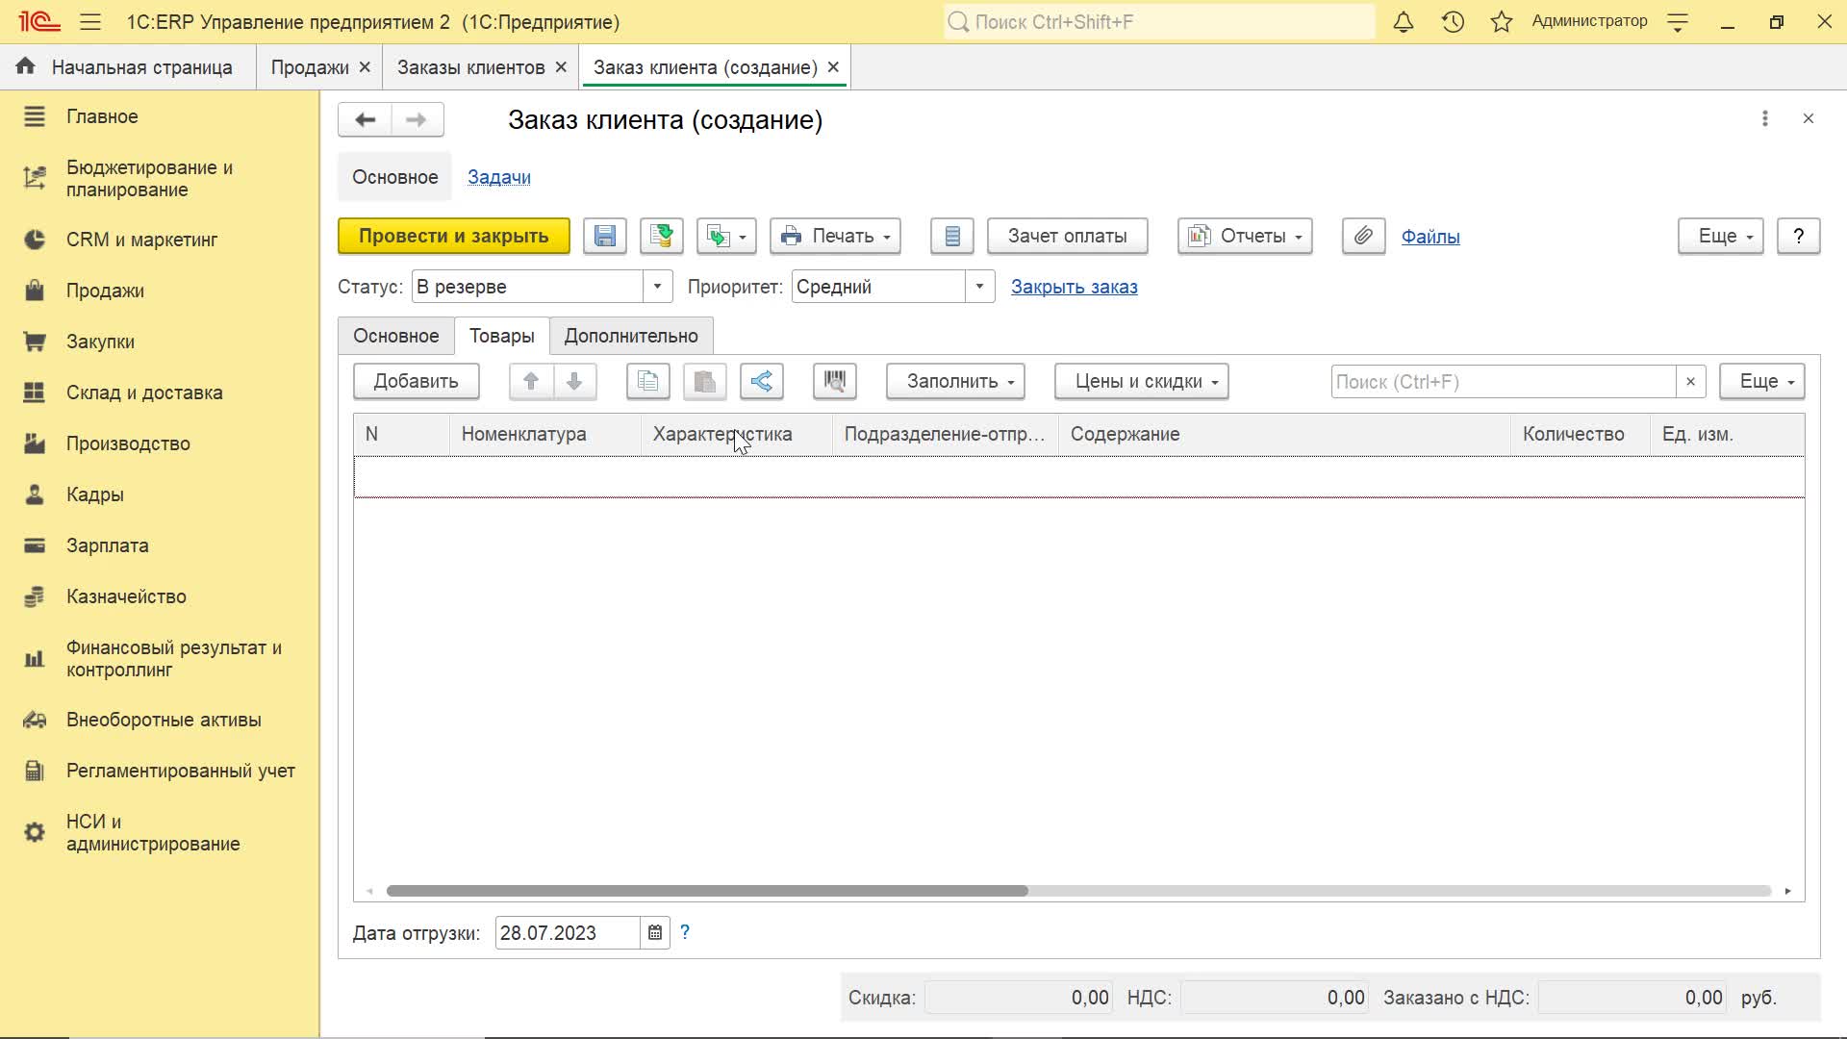The height and width of the screenshot is (1039, 1847).
Task: Go to Начальная страница tab
Action: [x=128, y=67]
